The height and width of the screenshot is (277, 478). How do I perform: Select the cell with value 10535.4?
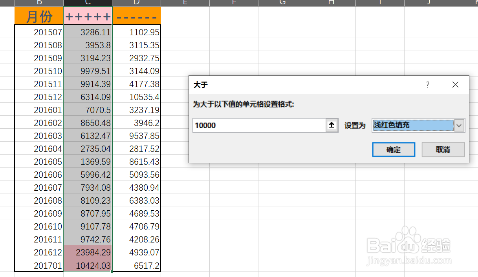(136, 97)
